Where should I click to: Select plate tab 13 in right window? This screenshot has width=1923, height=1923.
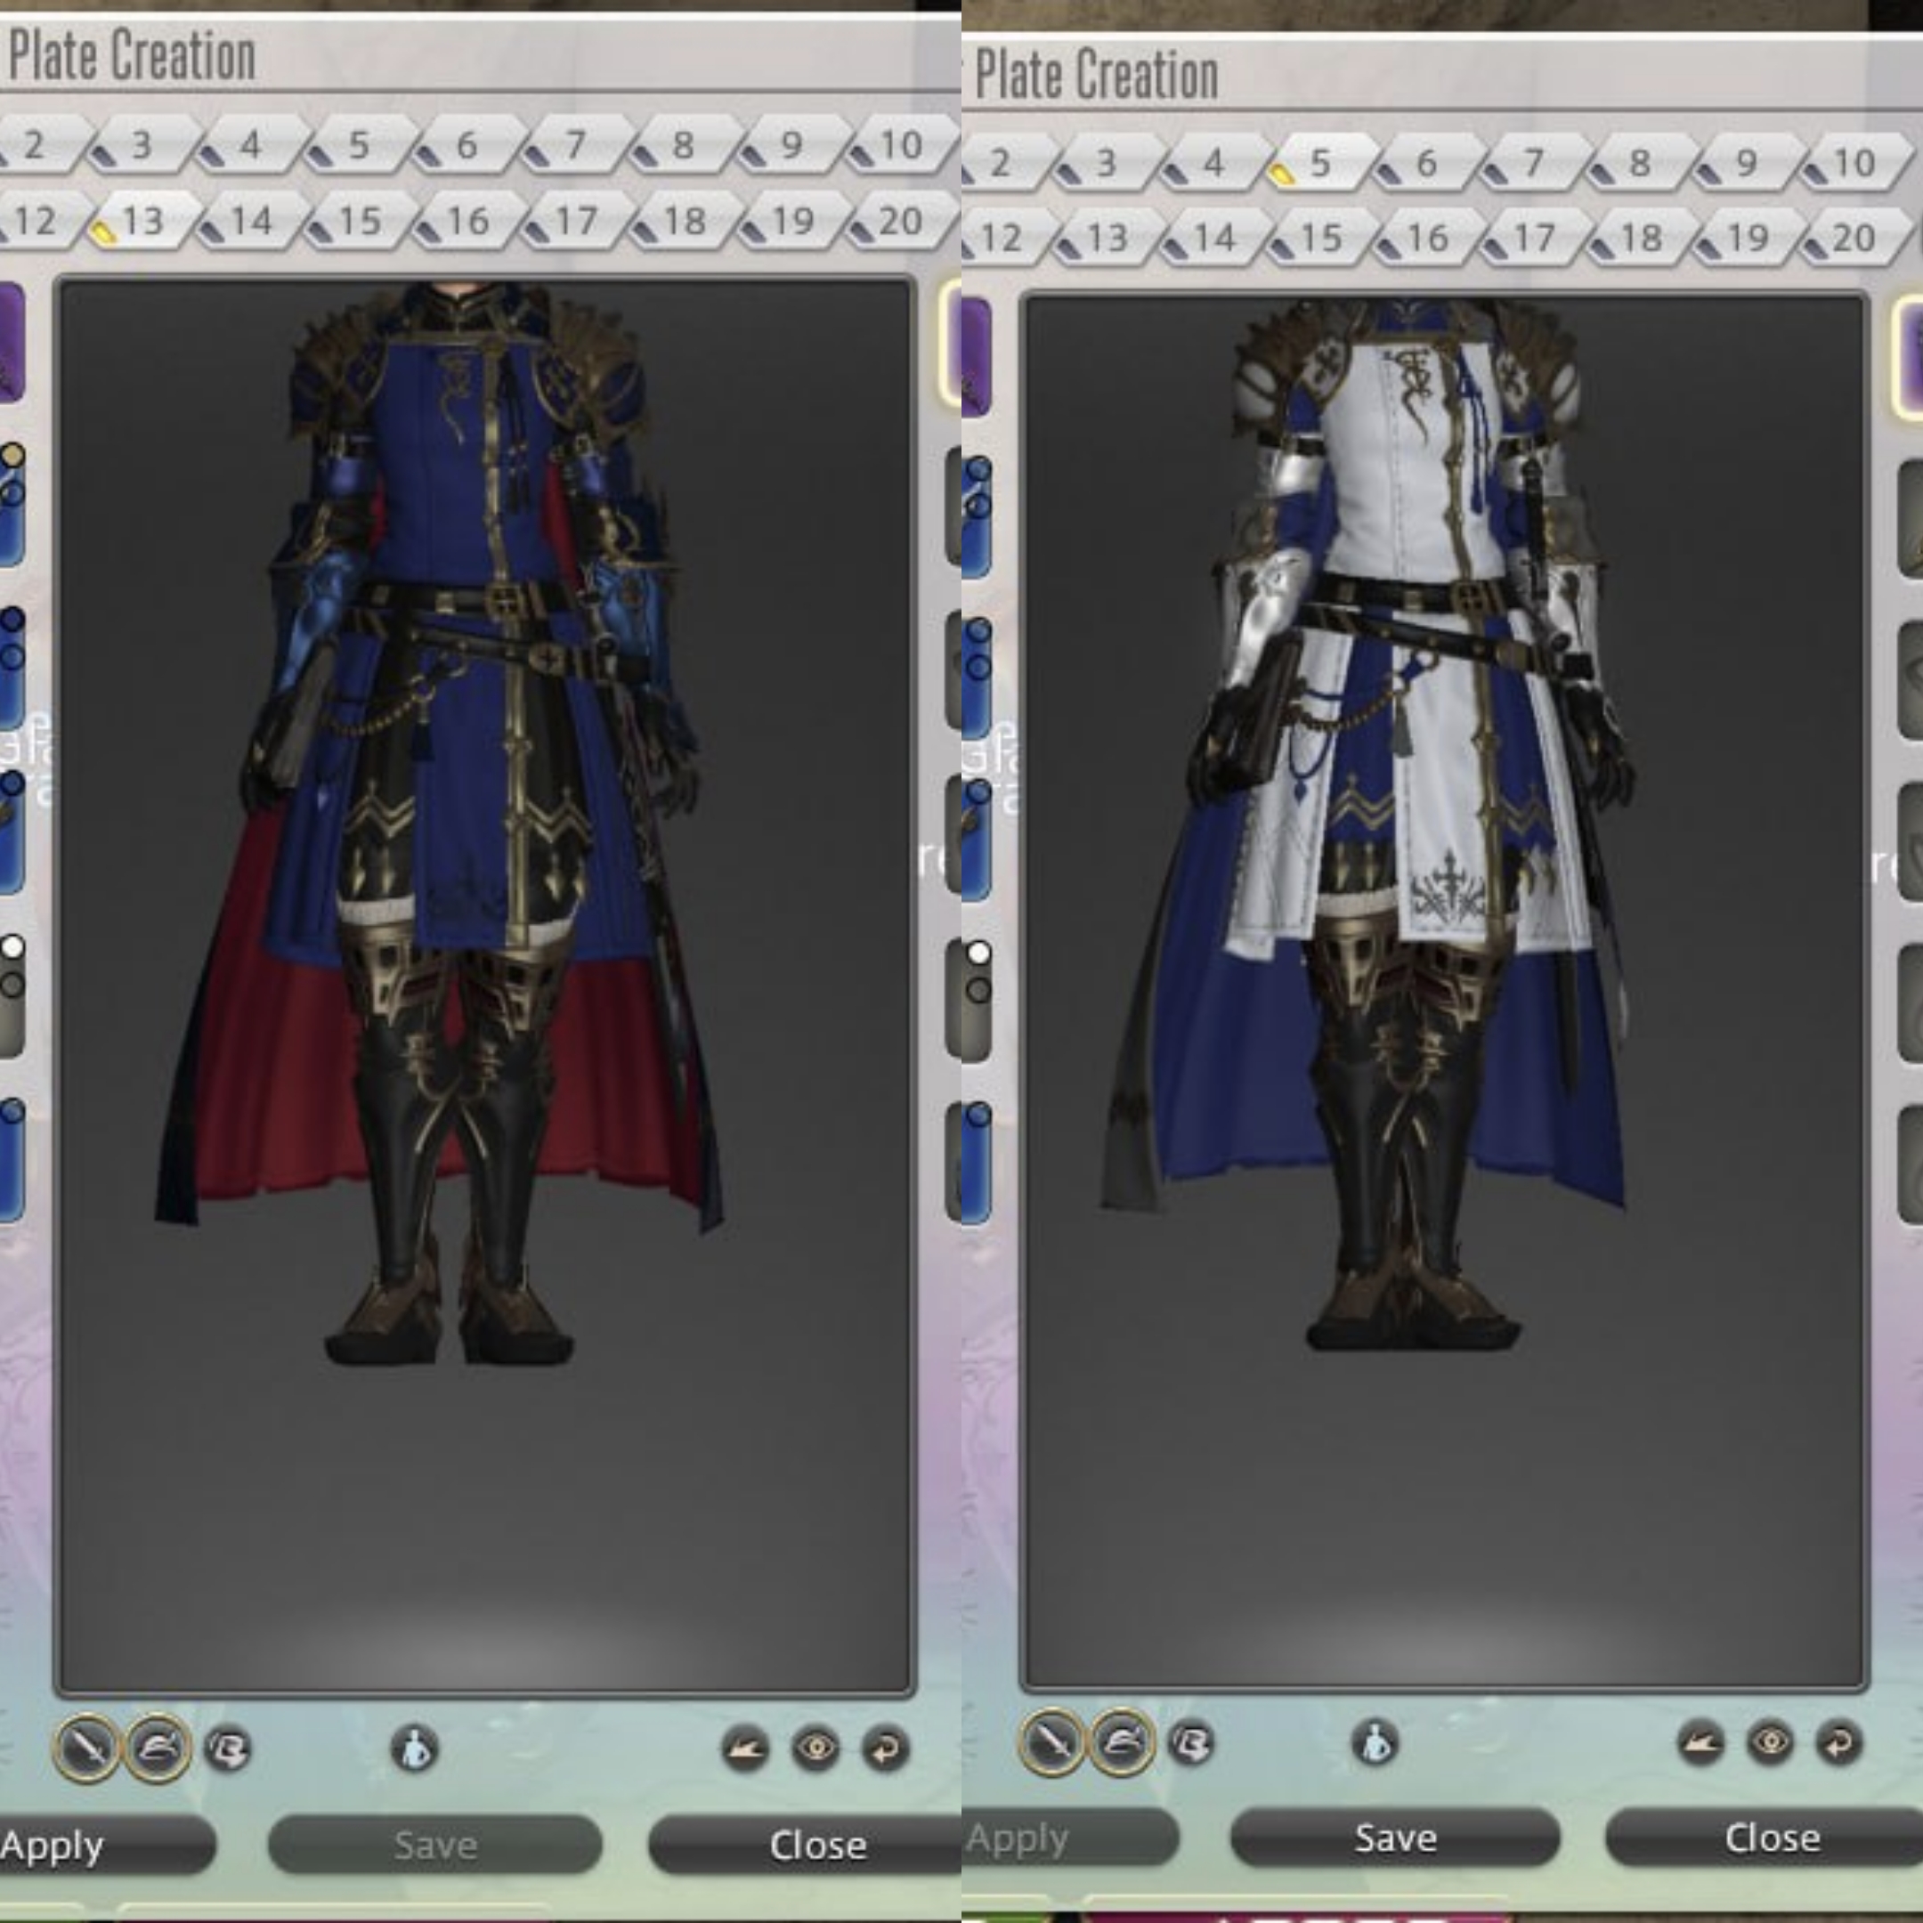[x=1108, y=238]
